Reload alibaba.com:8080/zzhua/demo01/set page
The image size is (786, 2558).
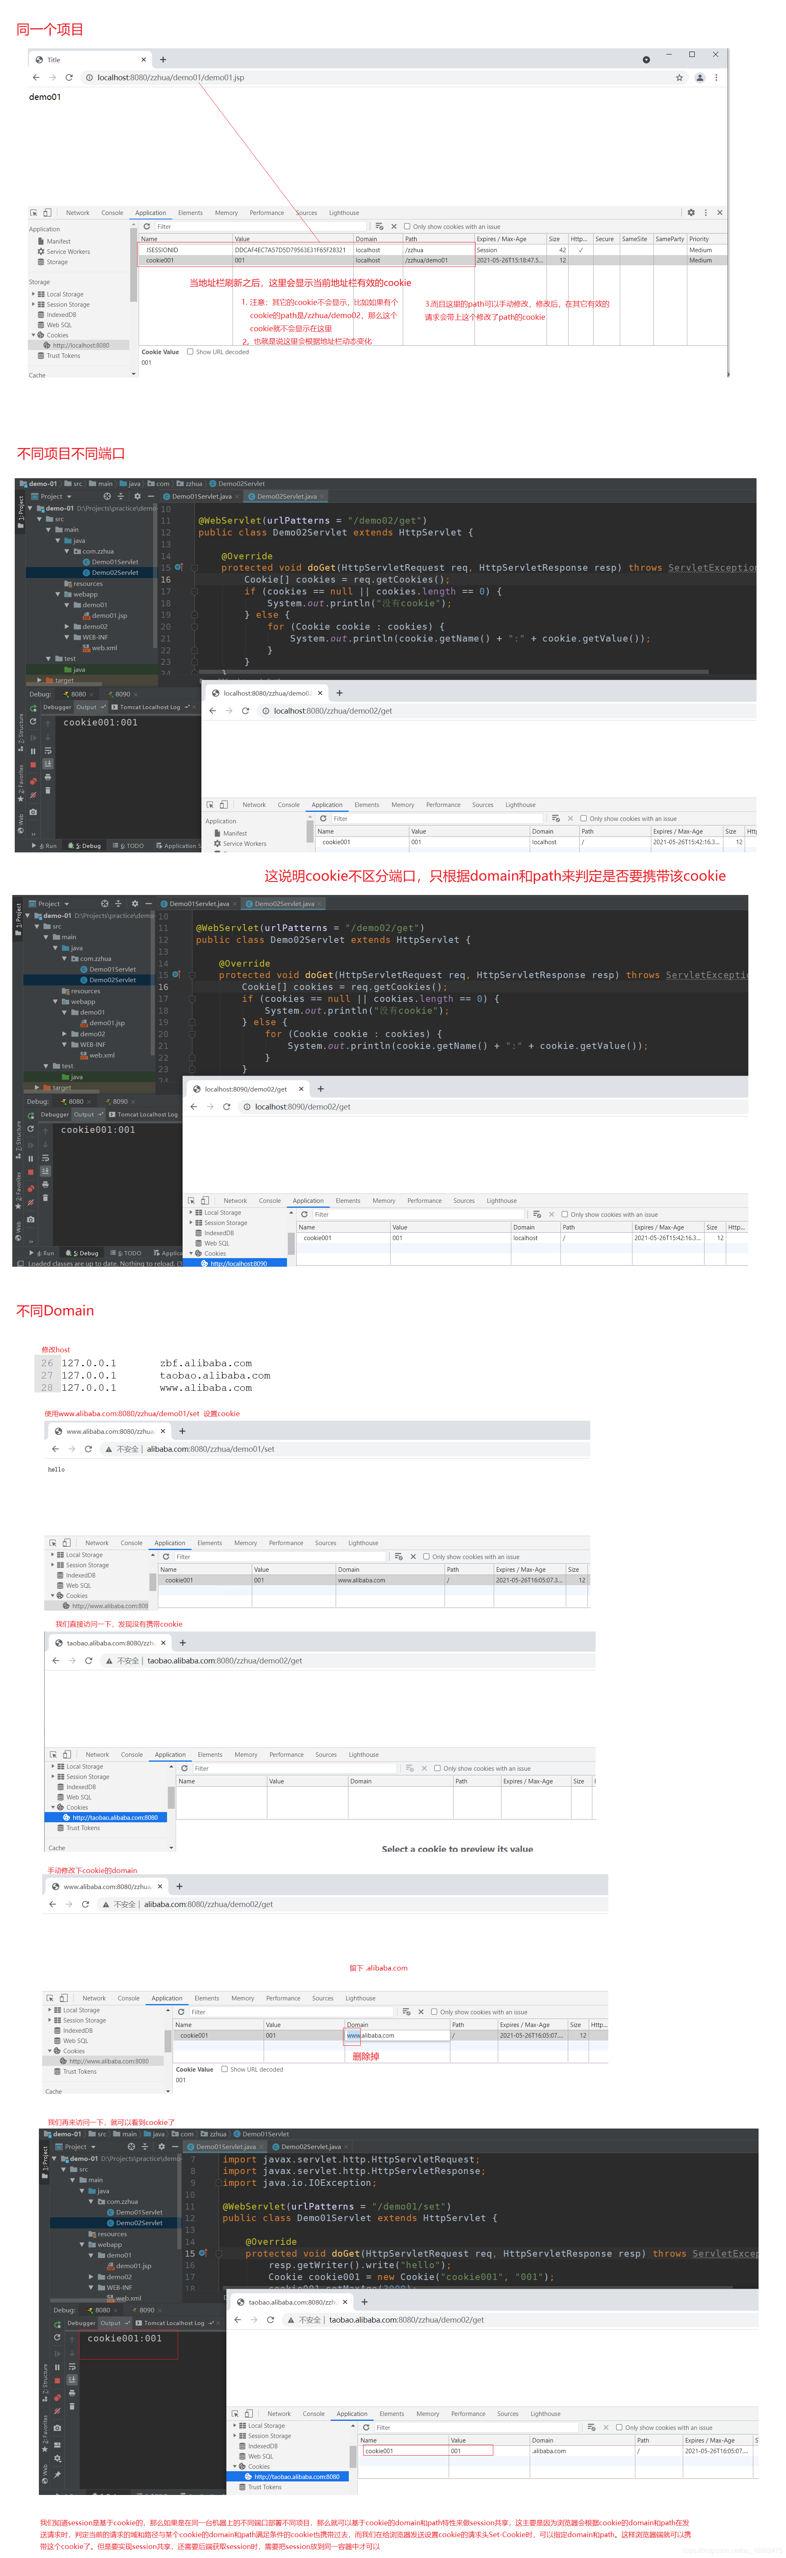[88, 1449]
